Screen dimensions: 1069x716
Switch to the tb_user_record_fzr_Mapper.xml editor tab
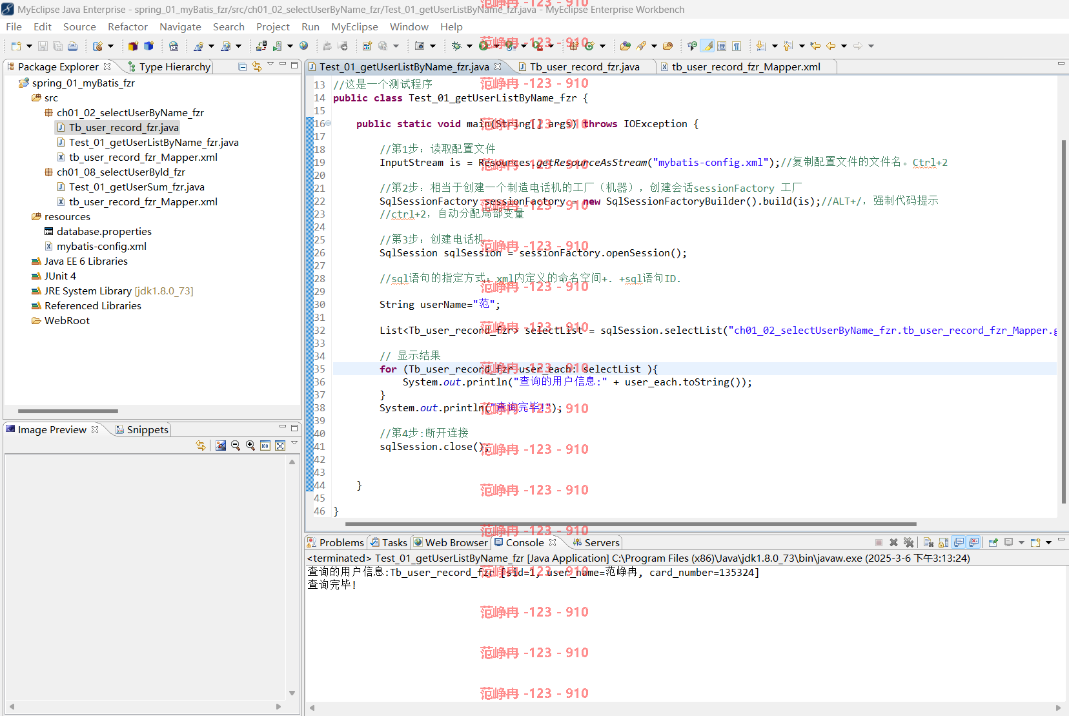746,66
